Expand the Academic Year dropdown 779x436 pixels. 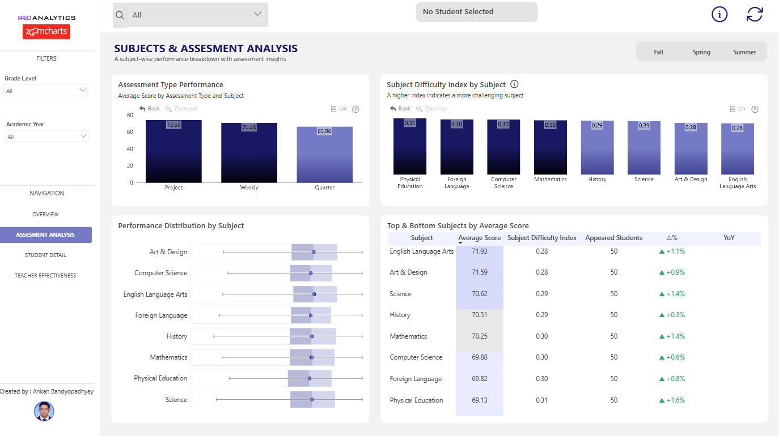pos(46,136)
